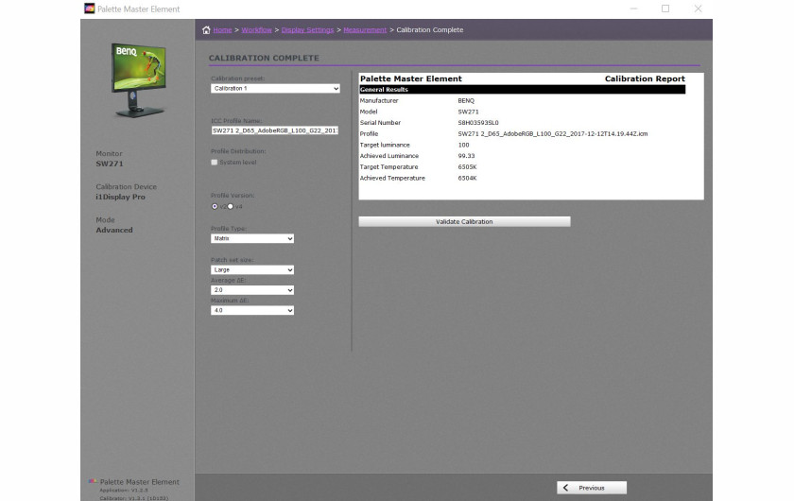Click the Calibration Report heading
Image resolution: width=794 pixels, height=501 pixels.
645,78
